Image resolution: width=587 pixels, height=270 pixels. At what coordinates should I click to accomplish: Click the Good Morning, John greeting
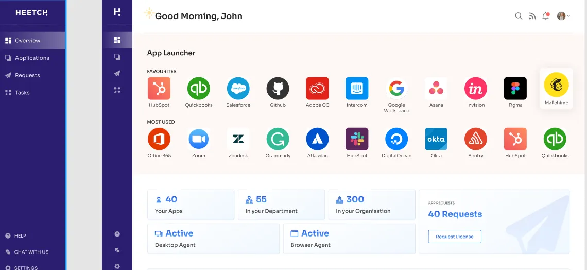pos(198,16)
